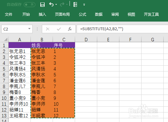
Task: Switch to the 视图 ribbon tab
Action: (131, 14)
